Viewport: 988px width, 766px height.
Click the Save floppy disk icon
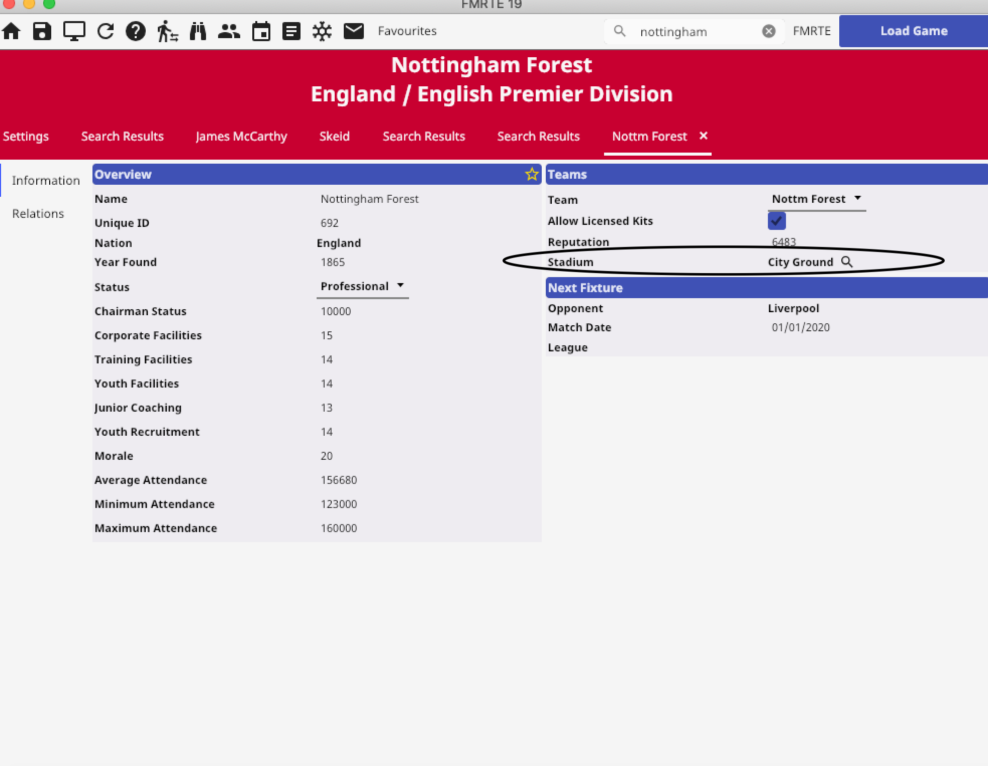pyautogui.click(x=42, y=31)
